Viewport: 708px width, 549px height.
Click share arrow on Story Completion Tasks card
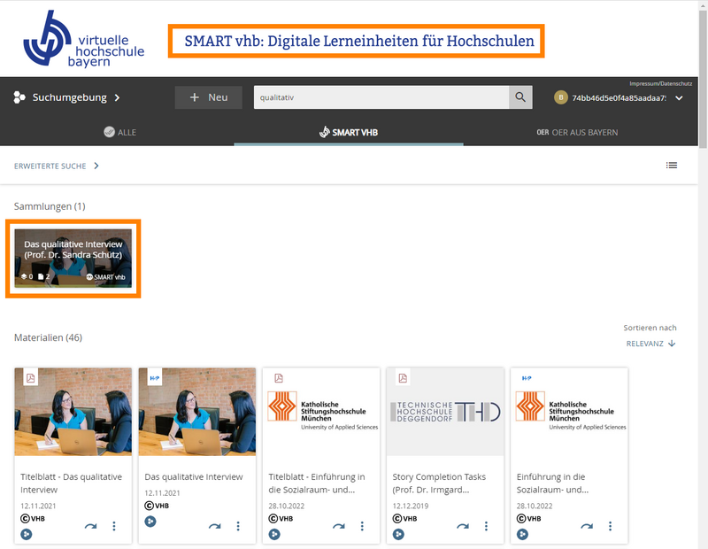point(462,527)
